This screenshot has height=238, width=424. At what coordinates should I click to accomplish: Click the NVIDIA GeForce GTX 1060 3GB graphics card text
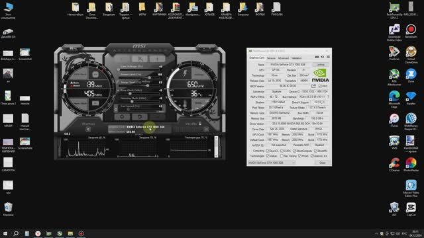146,127
